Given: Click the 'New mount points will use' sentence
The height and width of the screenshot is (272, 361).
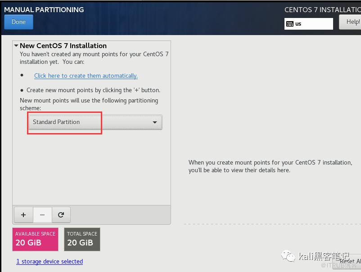Looking at the screenshot, I should 89,104.
